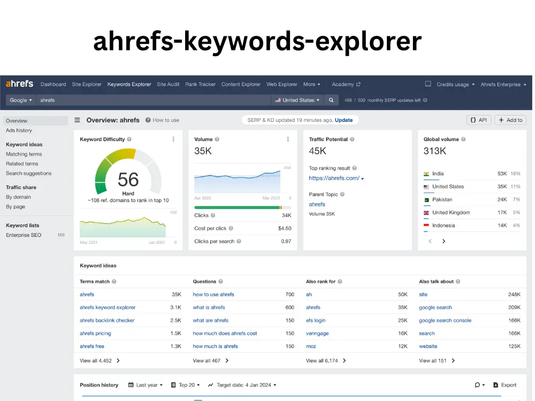The height and width of the screenshot is (401, 535).
Task: Open the Target date dropdown
Action: 242,385
